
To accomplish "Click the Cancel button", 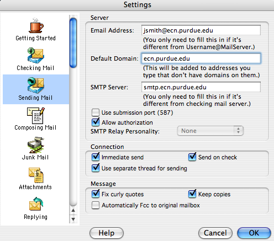I will coord(215,233).
